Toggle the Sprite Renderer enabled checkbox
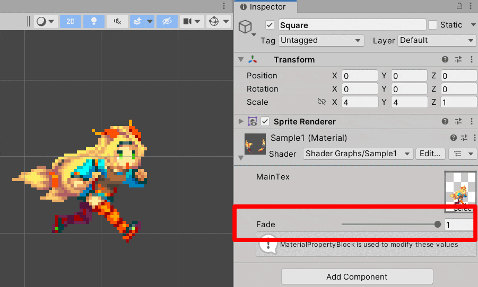 tap(265, 121)
